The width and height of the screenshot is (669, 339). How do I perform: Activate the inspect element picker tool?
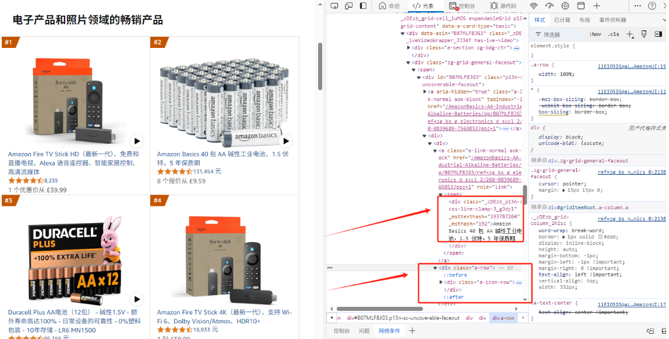[x=334, y=6]
